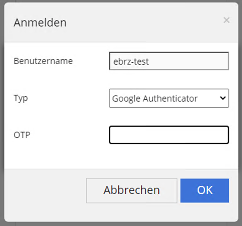This screenshot has width=242, height=226.
Task: Expand the authentication Typ selection list
Action: tap(169, 98)
